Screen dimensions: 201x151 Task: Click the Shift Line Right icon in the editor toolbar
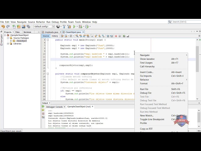click(x=111, y=36)
